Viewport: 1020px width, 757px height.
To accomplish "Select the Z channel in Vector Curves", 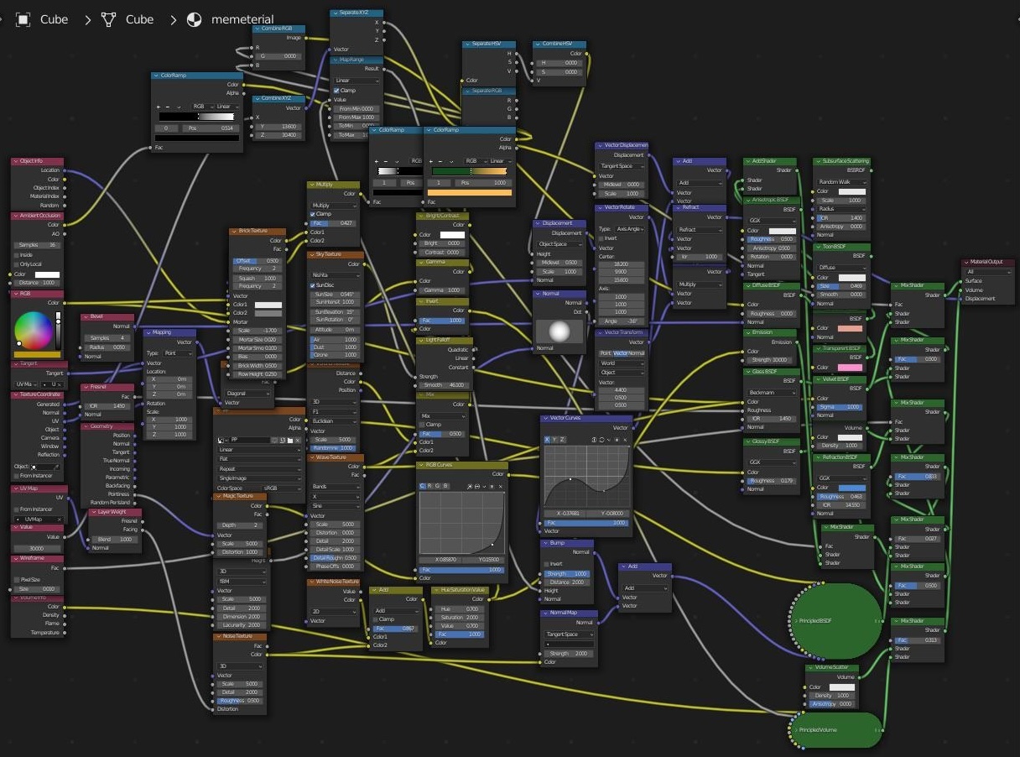I will tap(562, 439).
